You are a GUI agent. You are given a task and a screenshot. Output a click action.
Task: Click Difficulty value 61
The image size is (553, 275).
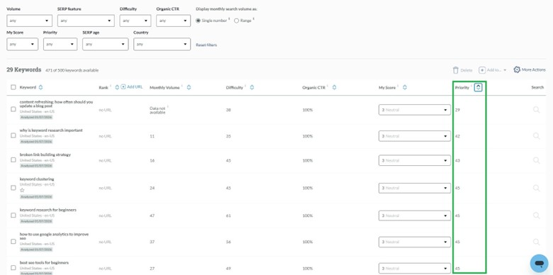[x=228, y=215]
